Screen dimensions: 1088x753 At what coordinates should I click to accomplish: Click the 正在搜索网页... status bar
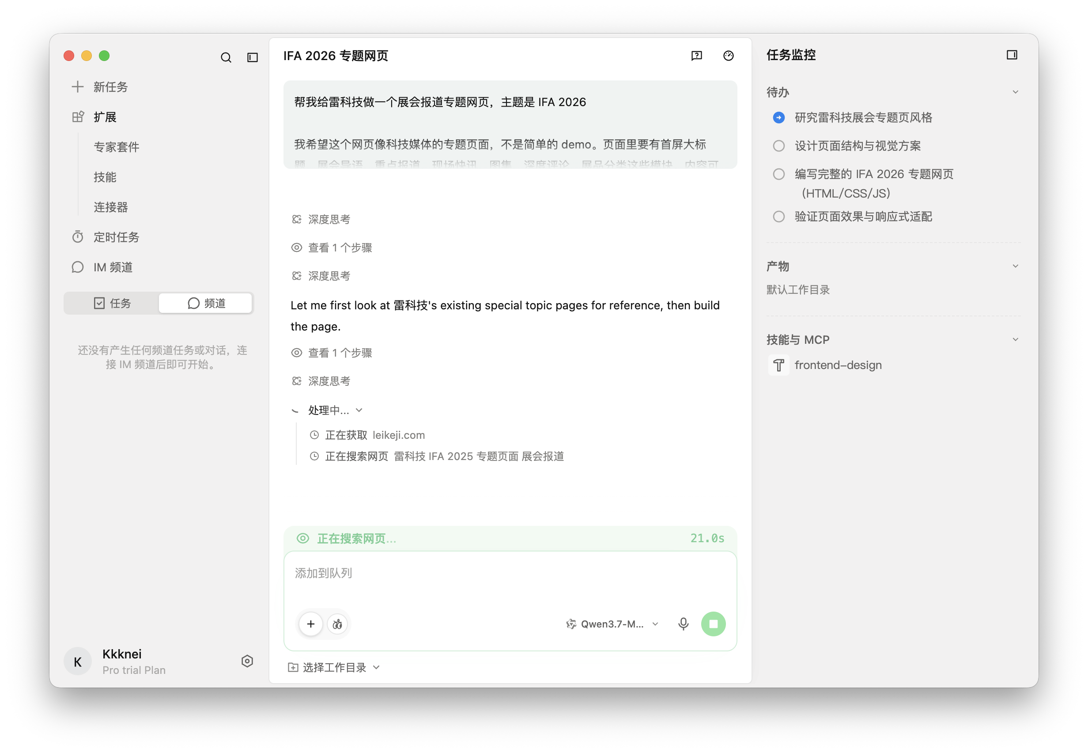(510, 538)
